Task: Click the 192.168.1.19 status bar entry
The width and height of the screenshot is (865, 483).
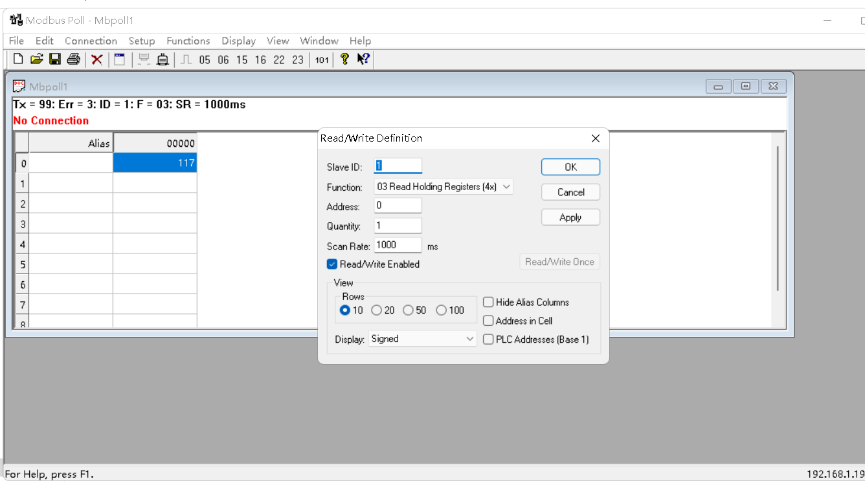Action: coord(835,474)
